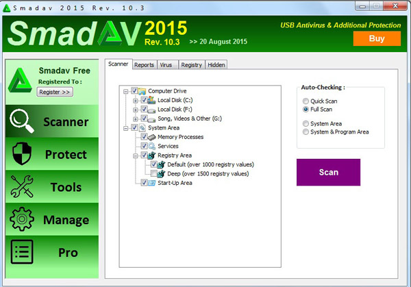Click the Scanner magnifying glass icon
Image resolution: width=411 pixels, height=287 pixels.
[22, 121]
